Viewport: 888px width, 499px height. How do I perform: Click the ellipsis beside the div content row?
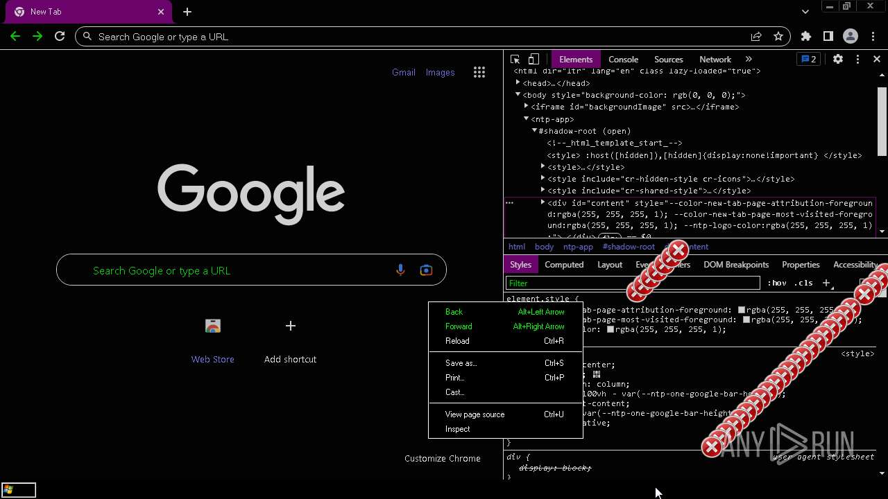(x=509, y=203)
